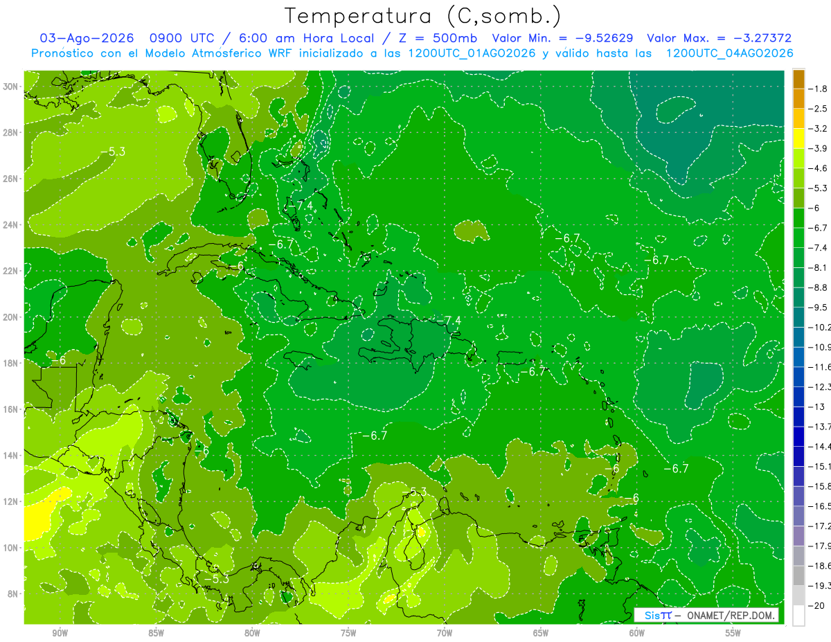Click the SisTT logo in the credit box
Screen dimensions: 831x642
tap(657, 616)
